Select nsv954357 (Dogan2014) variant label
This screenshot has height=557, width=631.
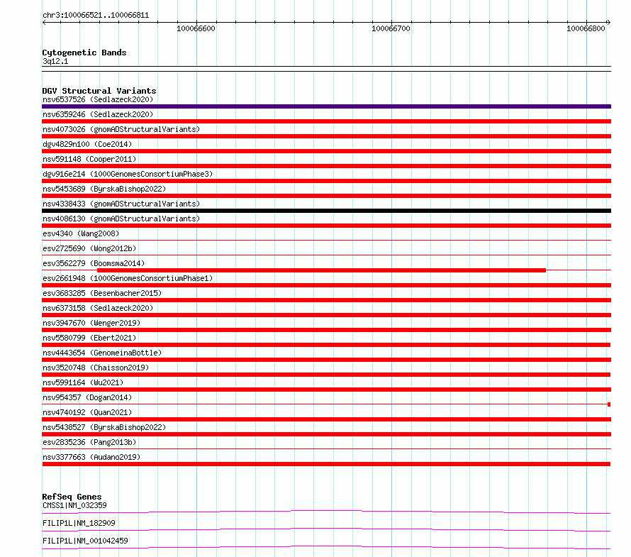[x=87, y=397]
